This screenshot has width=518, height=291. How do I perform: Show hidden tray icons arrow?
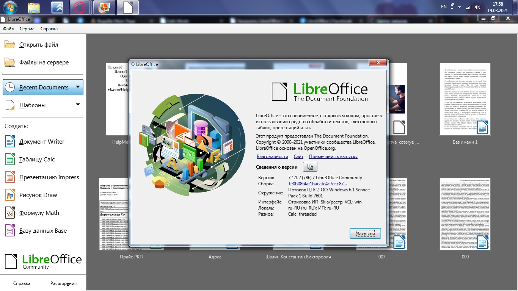click(x=459, y=7)
